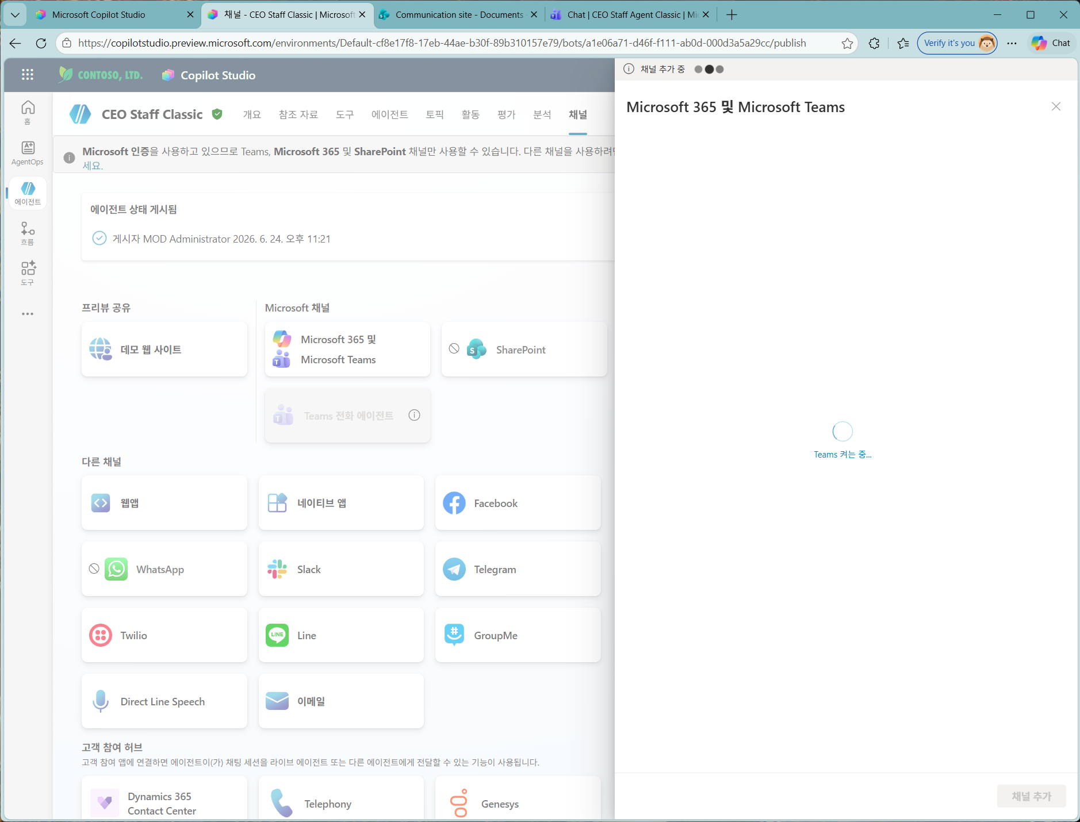Viewport: 1080px width, 822px height.
Task: Switch to Communication site - Documents browser tab
Action: [x=459, y=15]
